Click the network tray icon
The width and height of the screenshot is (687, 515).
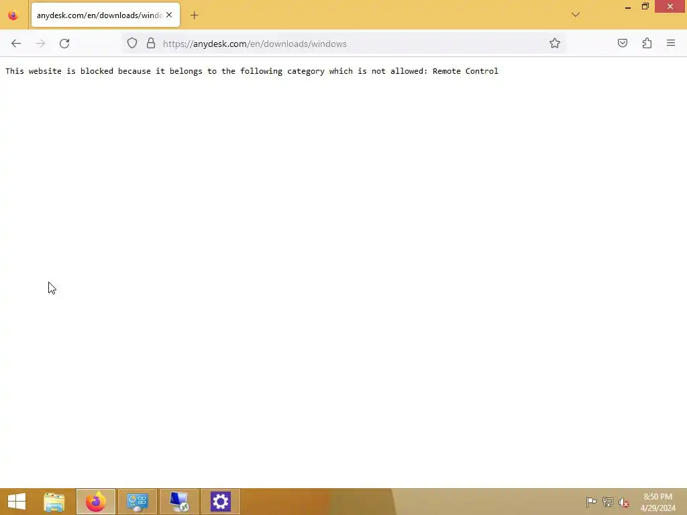tap(608, 502)
